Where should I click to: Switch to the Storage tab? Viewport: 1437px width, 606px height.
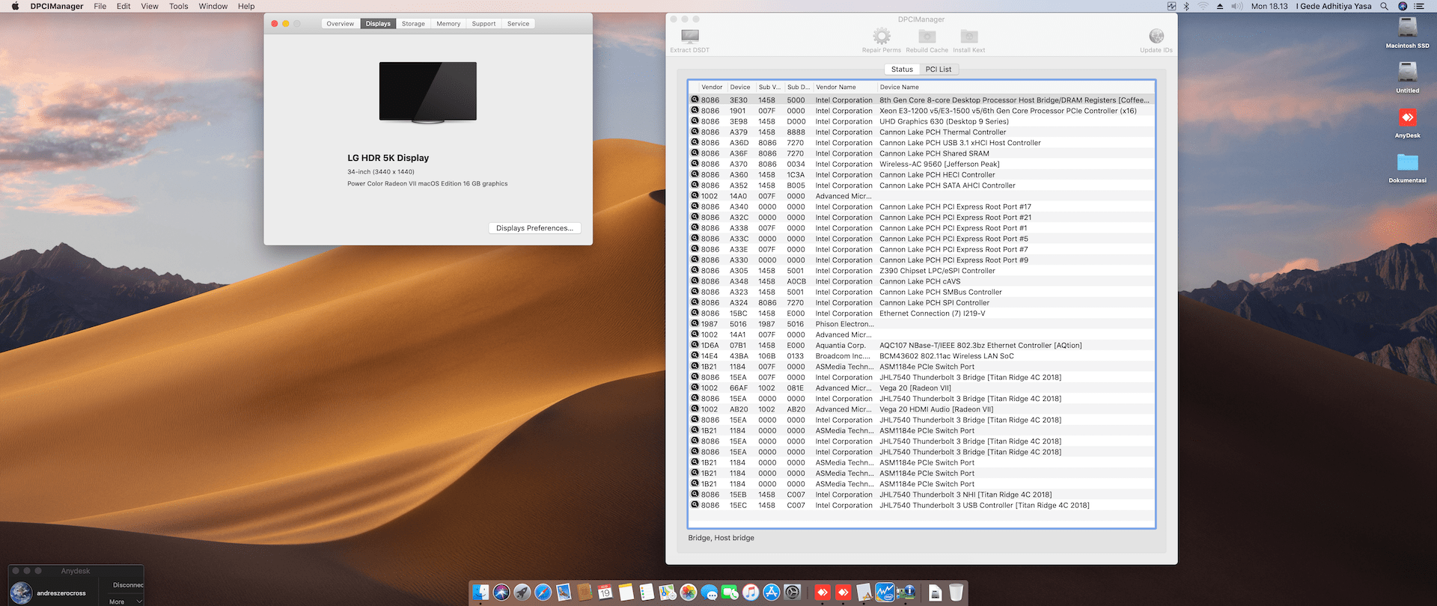click(x=413, y=24)
